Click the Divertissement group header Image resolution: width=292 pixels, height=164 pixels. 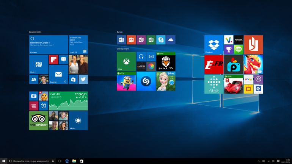(x=122, y=49)
